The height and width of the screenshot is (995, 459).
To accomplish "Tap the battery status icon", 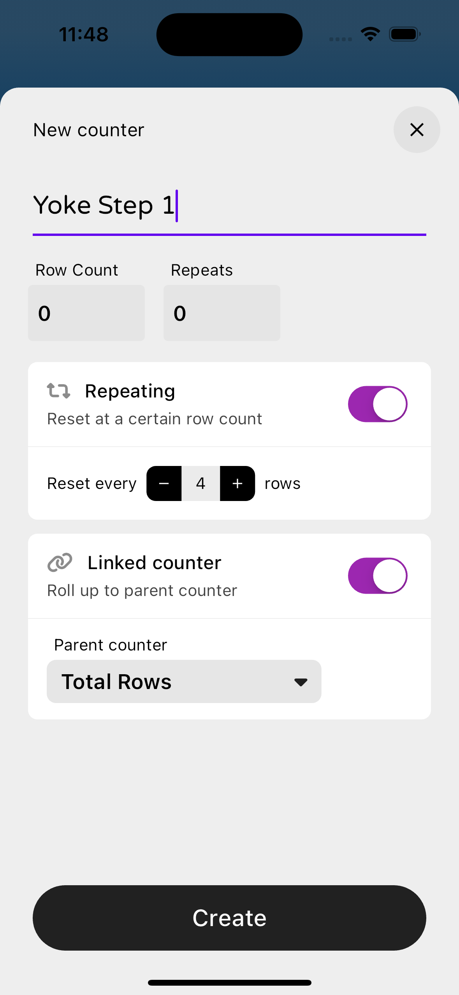I will click(x=405, y=34).
